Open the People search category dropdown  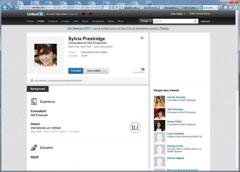point(146,21)
